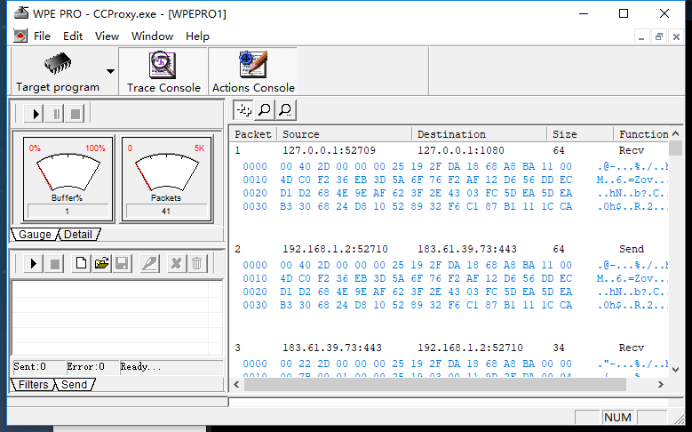Image resolution: width=692 pixels, height=432 pixels.
Task: Create a new filter list
Action: pyautogui.click(x=81, y=264)
